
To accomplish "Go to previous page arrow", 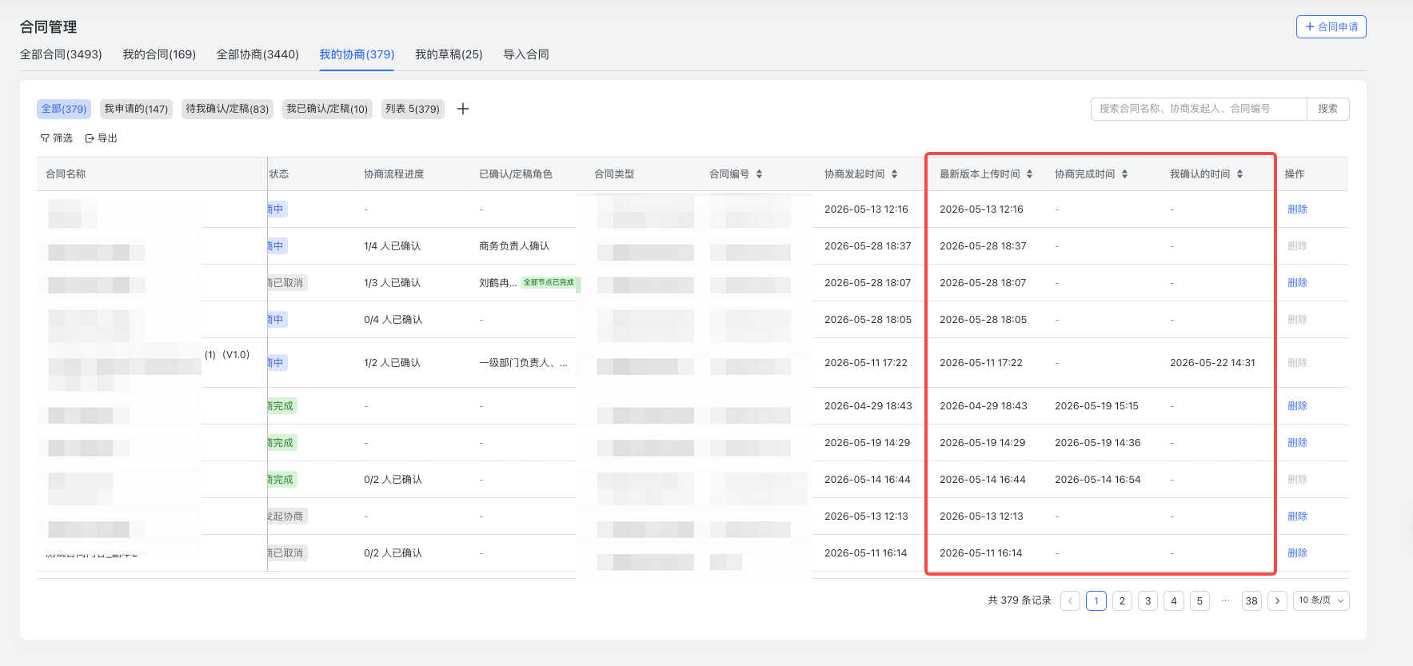I will pyautogui.click(x=1070, y=600).
